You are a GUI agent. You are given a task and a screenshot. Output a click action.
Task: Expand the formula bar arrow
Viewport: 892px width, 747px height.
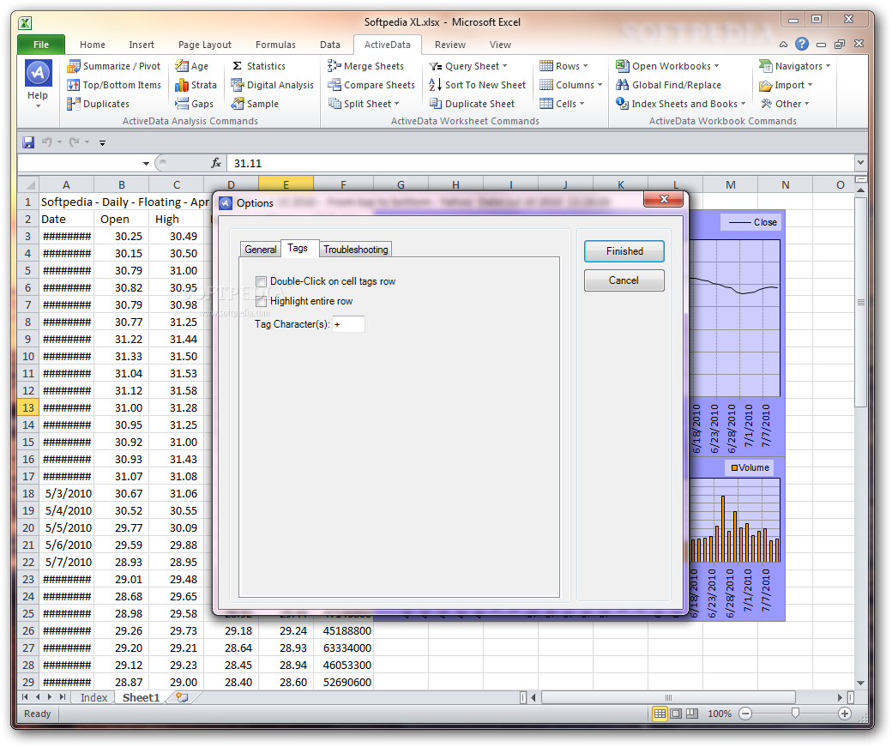coord(861,163)
